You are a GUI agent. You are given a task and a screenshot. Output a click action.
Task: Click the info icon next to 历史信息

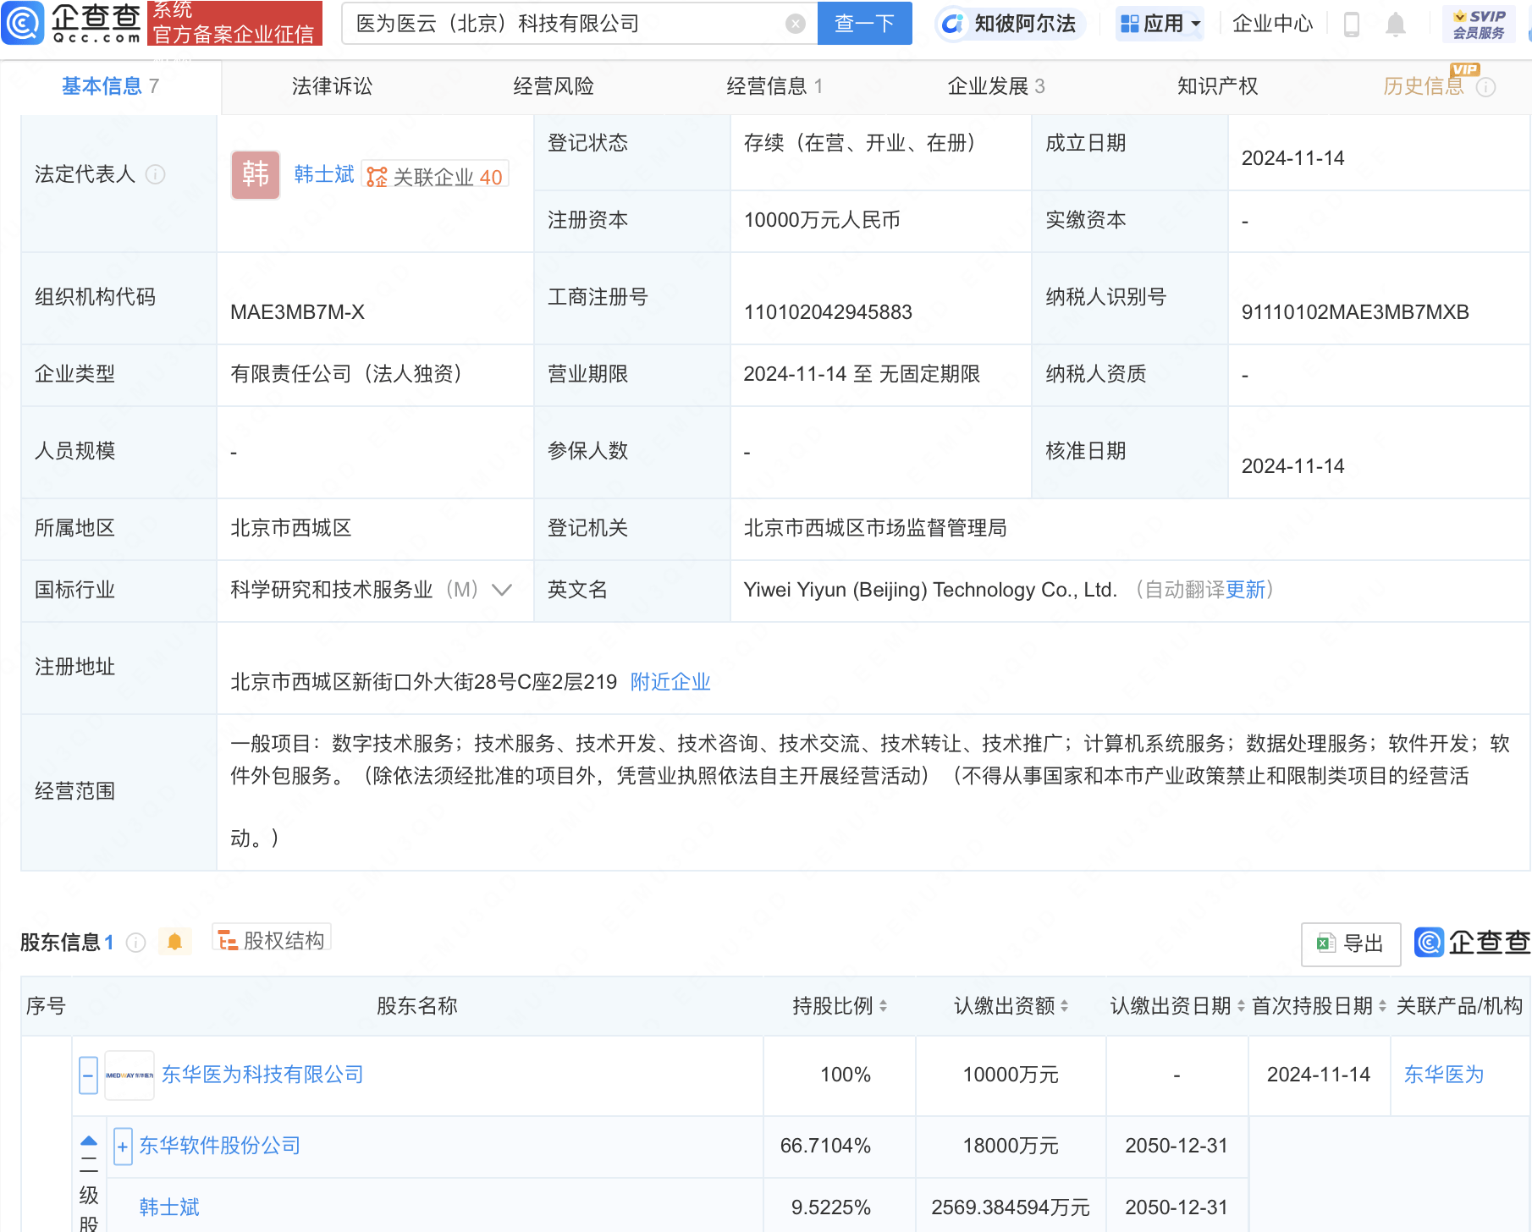[x=1485, y=87]
